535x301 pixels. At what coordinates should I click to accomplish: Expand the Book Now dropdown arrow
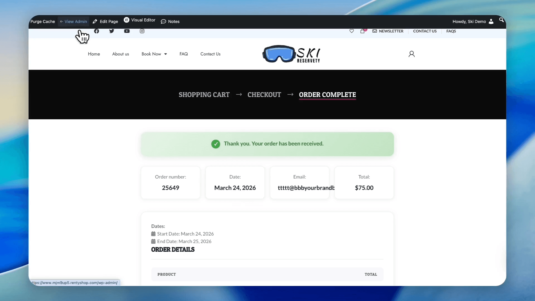point(166,54)
